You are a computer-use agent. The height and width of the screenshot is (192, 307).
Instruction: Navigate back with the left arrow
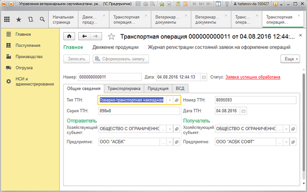click(x=85, y=36)
